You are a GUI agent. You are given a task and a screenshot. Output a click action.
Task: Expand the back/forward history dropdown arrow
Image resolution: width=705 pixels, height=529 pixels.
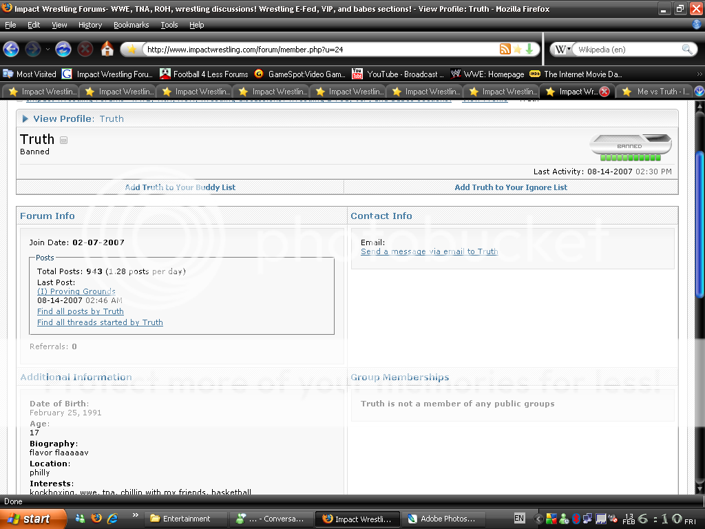pos(48,50)
